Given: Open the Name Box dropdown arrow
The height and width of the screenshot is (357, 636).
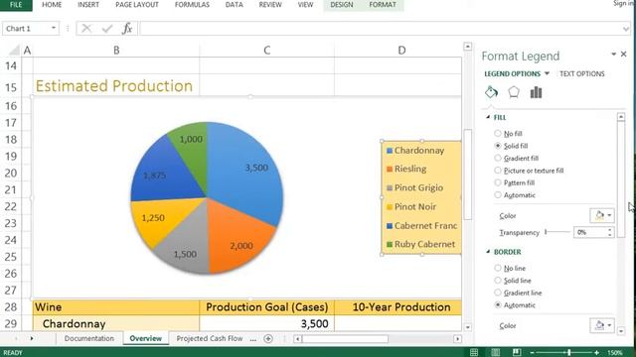Looking at the screenshot, I should pos(53,29).
